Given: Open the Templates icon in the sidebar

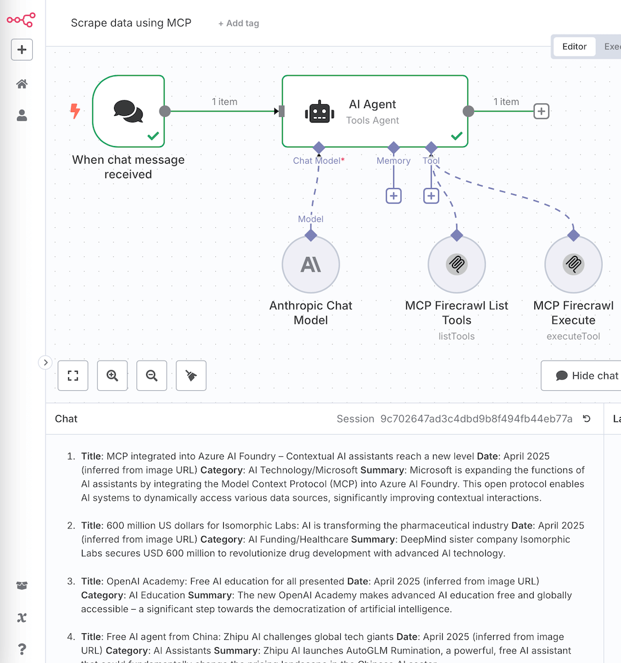Looking at the screenshot, I should tap(22, 585).
